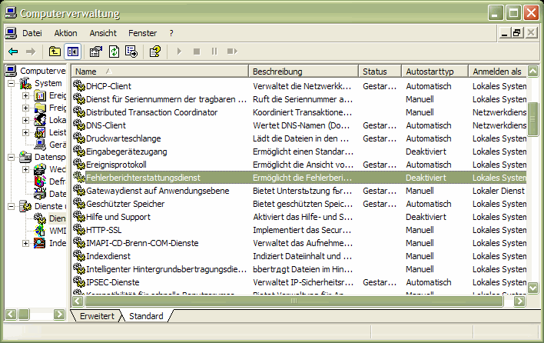Go up one level with folder icon
Viewport: 544px width, 343px height.
coord(55,52)
